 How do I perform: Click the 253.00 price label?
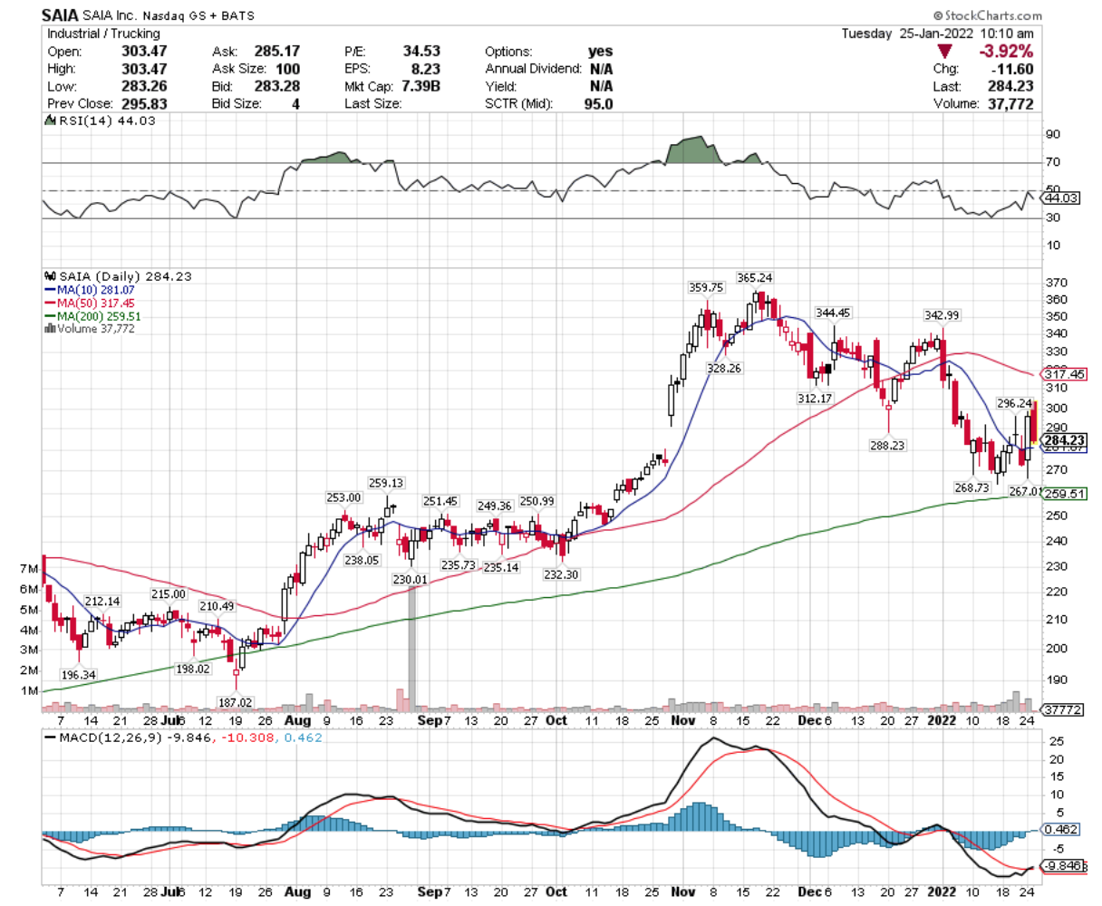click(x=343, y=497)
